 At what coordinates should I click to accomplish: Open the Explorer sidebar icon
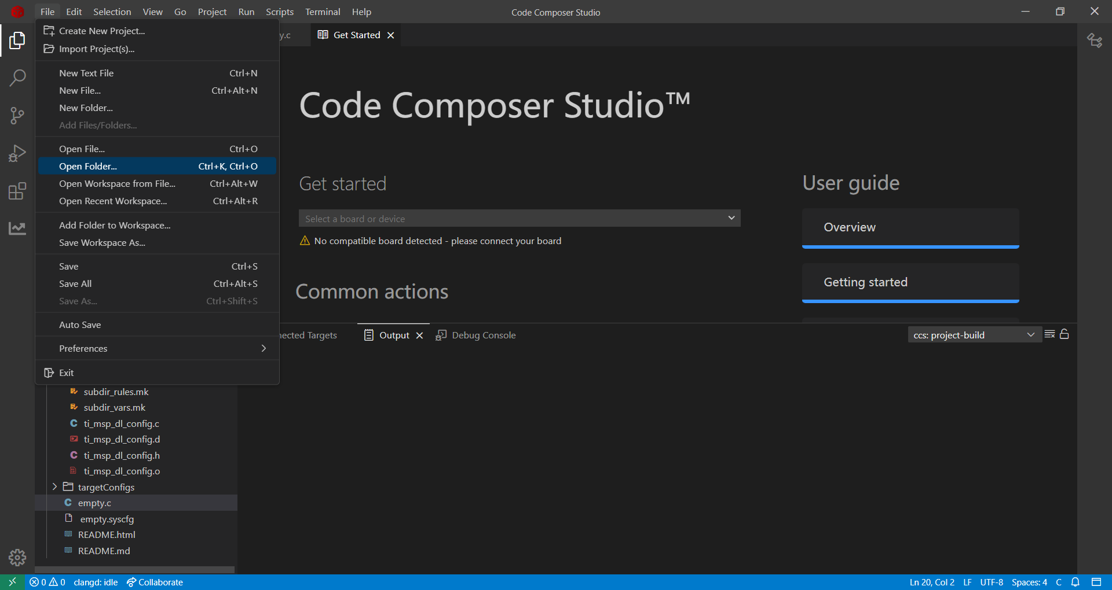(17, 40)
